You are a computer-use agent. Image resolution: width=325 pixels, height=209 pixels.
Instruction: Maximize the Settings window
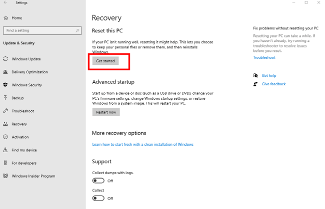(306, 2)
